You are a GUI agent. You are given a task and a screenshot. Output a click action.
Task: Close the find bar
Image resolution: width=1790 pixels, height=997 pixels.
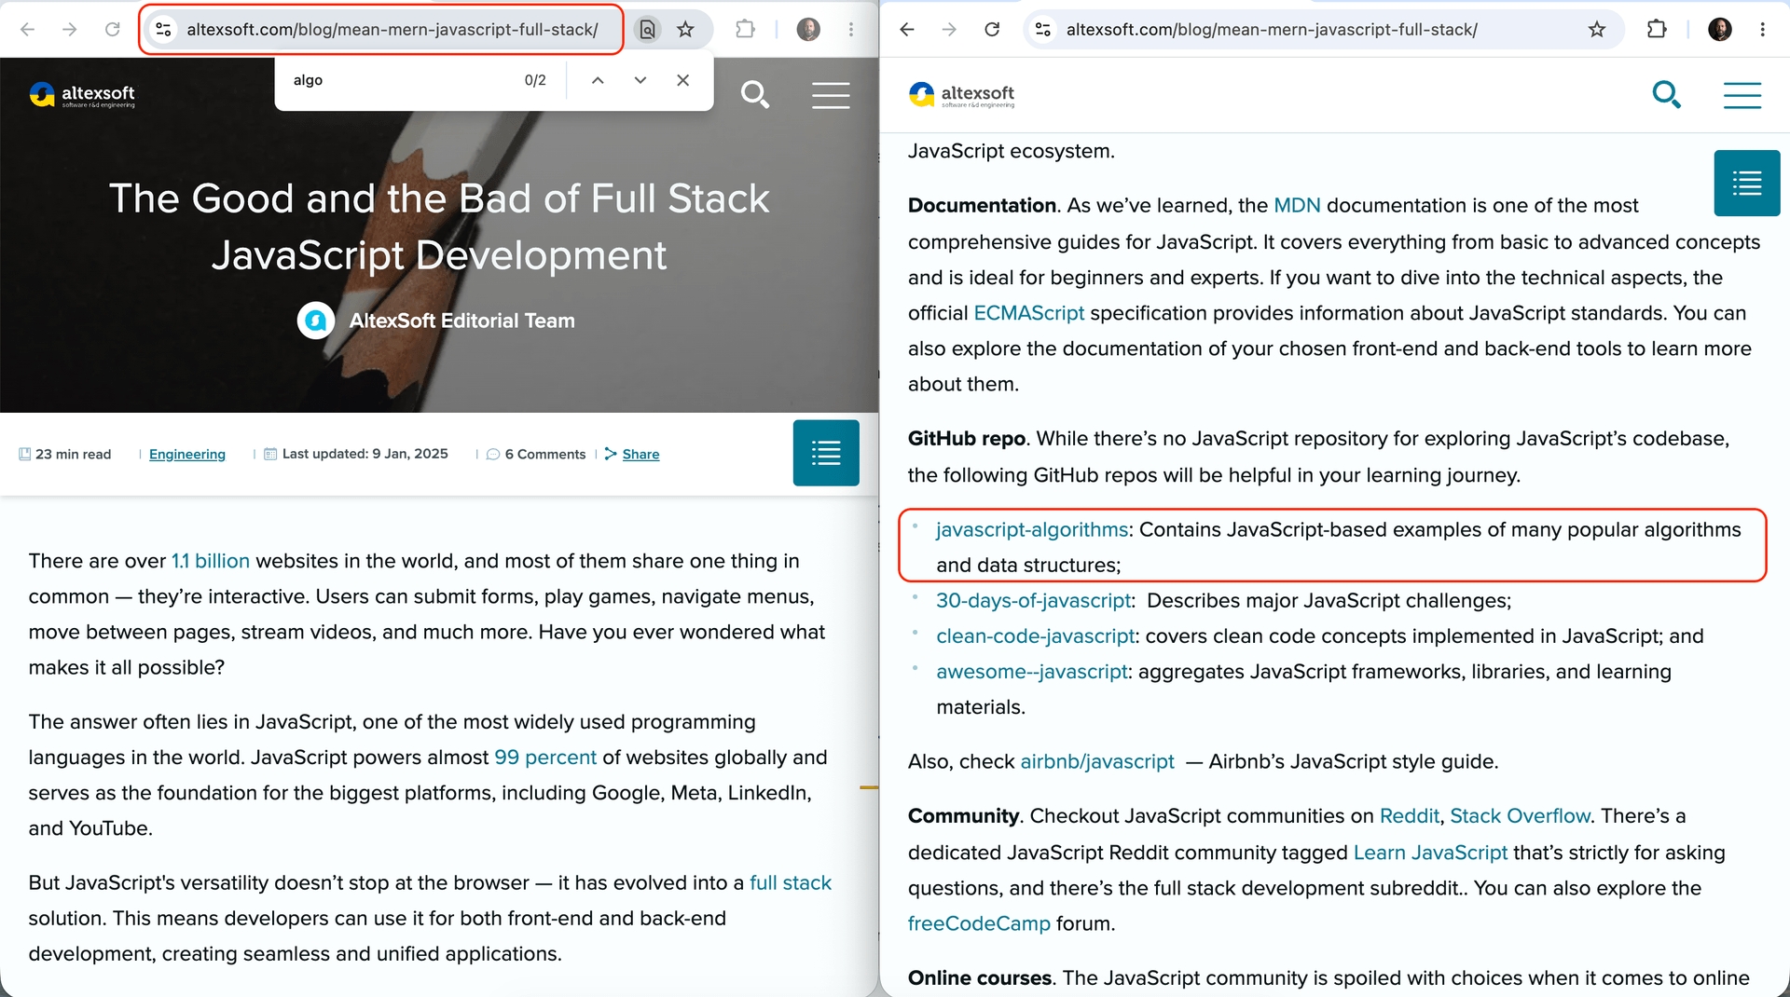(683, 80)
